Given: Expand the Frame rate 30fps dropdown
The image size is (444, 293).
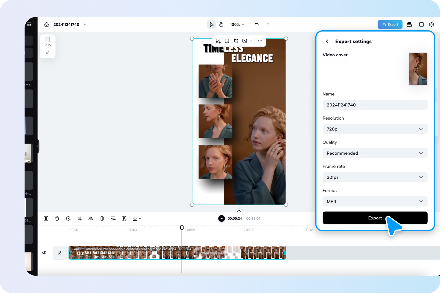Looking at the screenshot, I should pyautogui.click(x=375, y=177).
